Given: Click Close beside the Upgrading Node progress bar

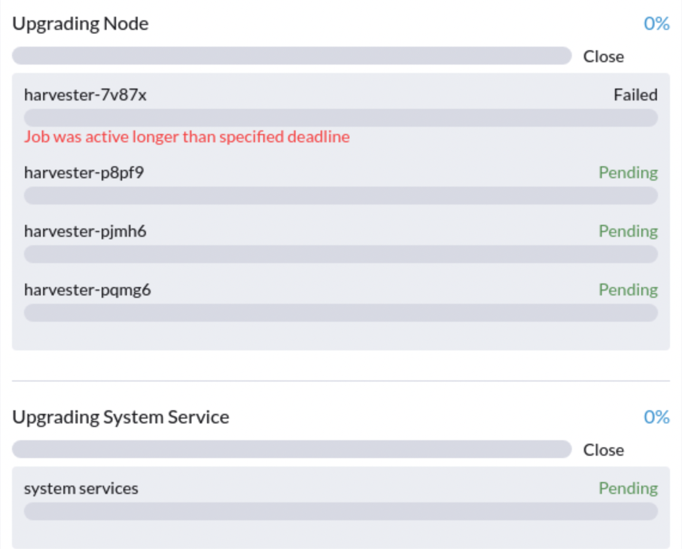Looking at the screenshot, I should [x=603, y=56].
